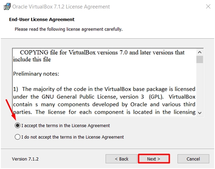Click the GNU General Public License paragraph
This screenshot has height=169, width=215.
[x=104, y=100]
